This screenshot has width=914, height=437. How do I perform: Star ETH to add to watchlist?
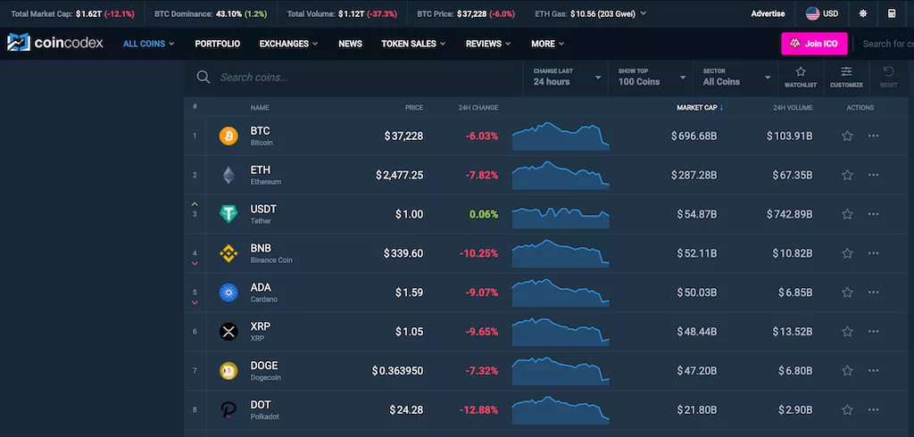[x=848, y=175]
